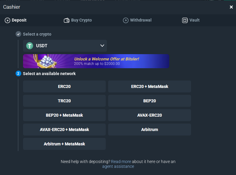Open the Vault tab

point(194,20)
